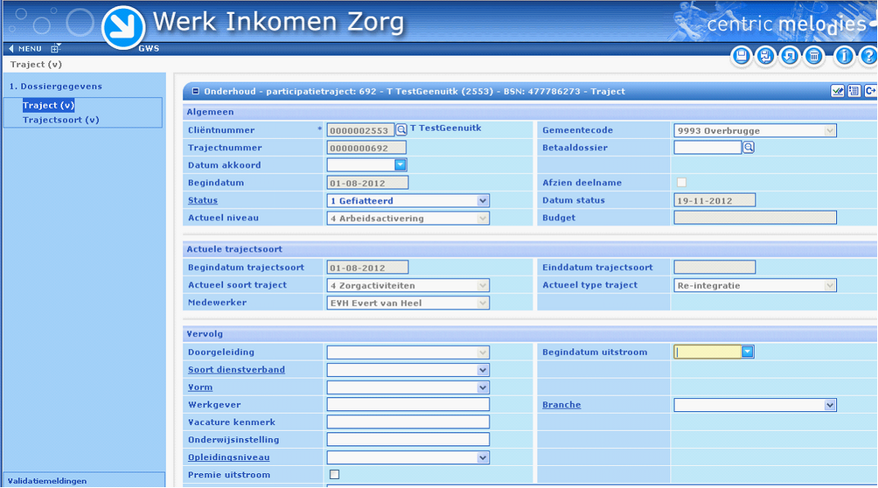The image size is (878, 488).
Task: Click the Traject (v) breadcrumb text
Action: pyautogui.click(x=36, y=65)
